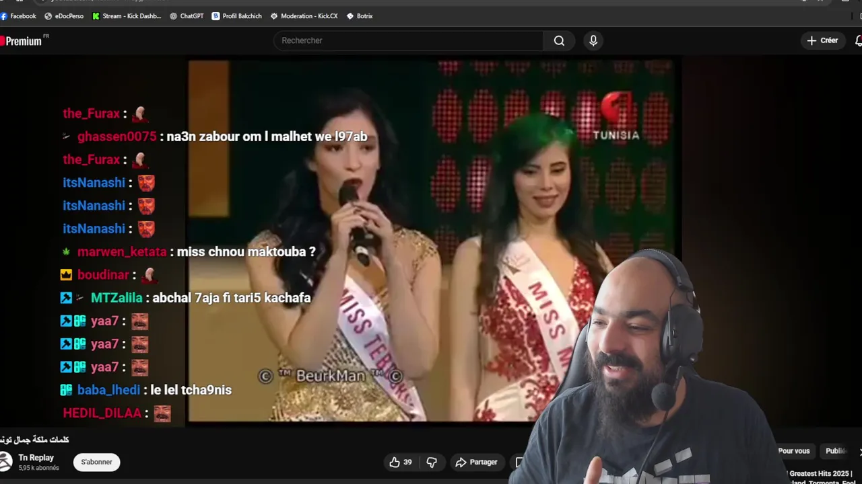Open the Botrix bookmark

click(x=360, y=16)
